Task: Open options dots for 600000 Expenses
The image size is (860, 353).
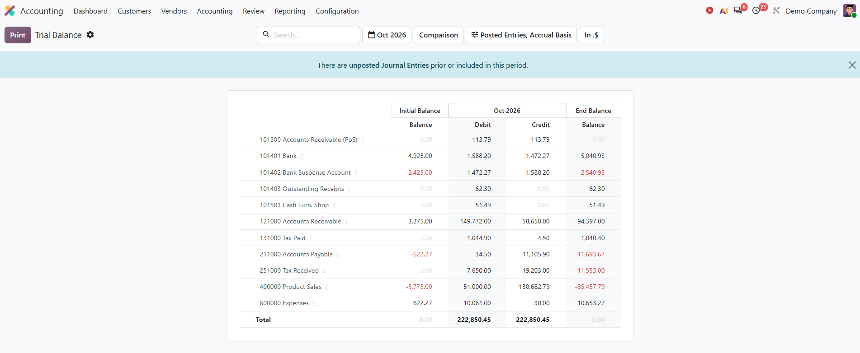Action: tap(314, 303)
